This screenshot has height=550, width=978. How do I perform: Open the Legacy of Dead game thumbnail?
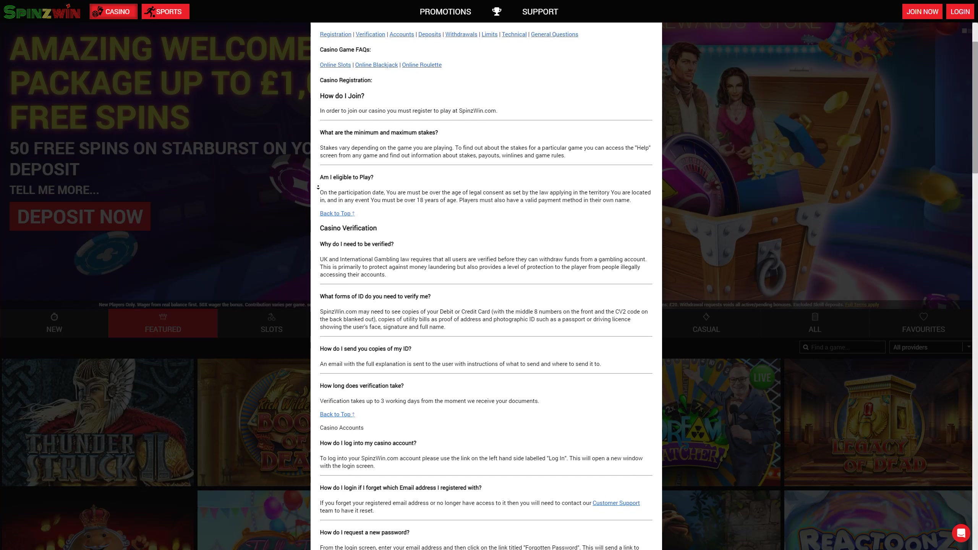(878, 422)
